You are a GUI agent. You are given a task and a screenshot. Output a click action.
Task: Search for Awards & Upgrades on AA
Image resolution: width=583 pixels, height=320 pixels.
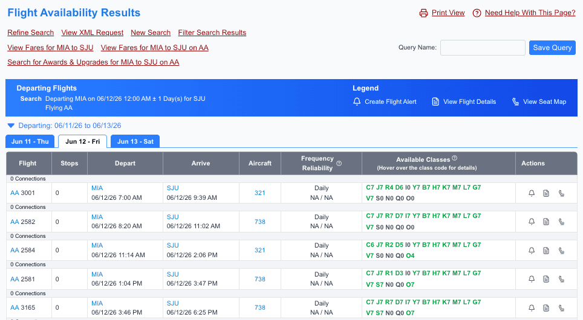pyautogui.click(x=93, y=62)
